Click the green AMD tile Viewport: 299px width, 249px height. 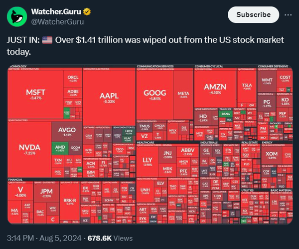(x=59, y=148)
